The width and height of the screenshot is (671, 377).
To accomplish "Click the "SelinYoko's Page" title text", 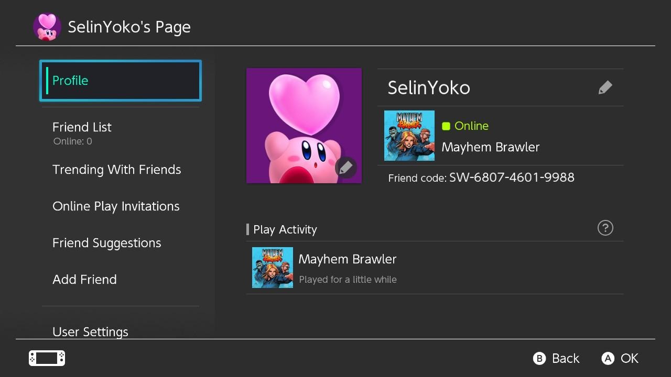I will coord(129,27).
